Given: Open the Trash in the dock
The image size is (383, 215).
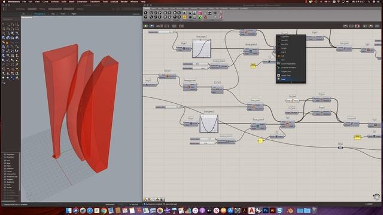Looking at the screenshot, I should click(314, 210).
